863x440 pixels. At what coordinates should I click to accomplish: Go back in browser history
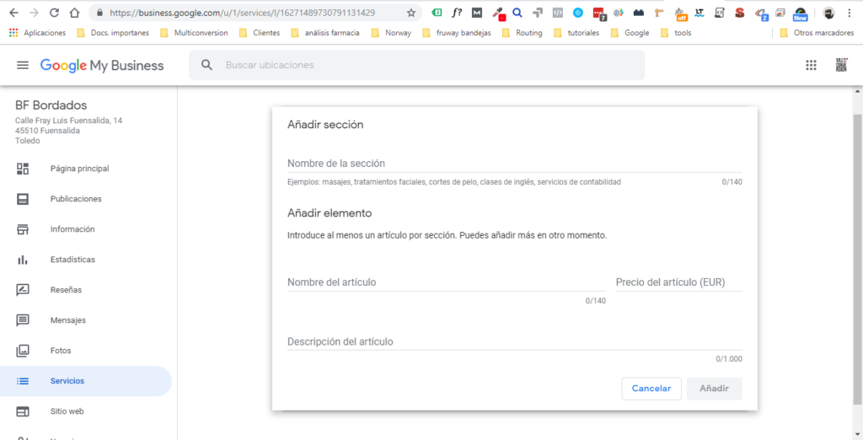pos(14,13)
